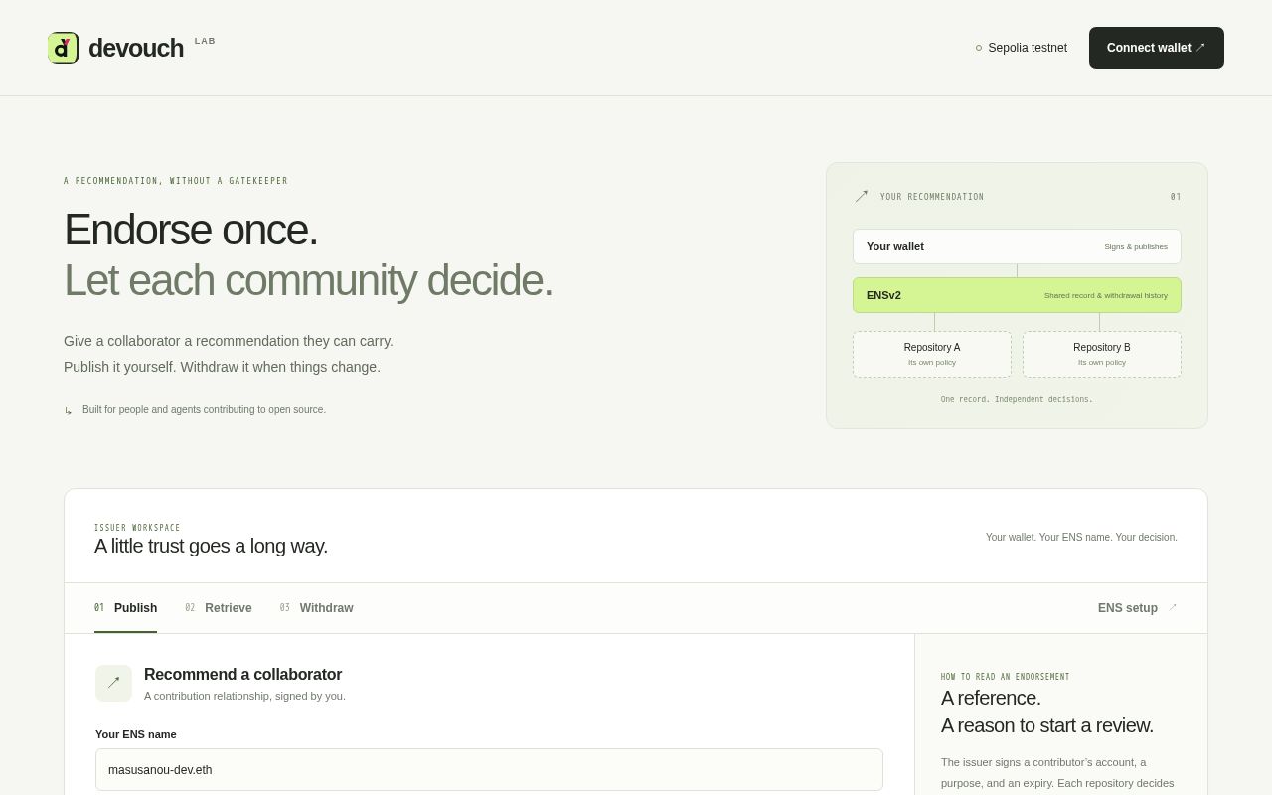Click the Sepolia testnet status dot
Image resolution: width=1272 pixels, height=795 pixels.
(x=979, y=48)
